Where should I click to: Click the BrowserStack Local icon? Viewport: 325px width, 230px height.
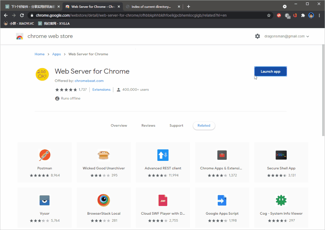[104, 200]
